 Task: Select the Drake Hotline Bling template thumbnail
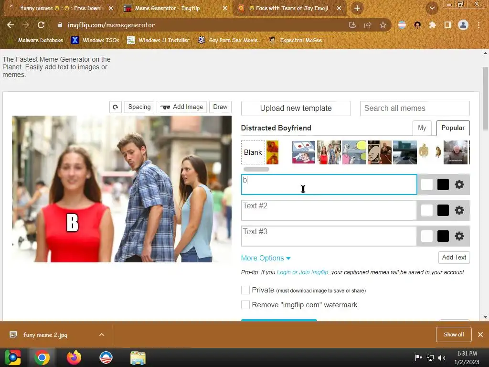272,152
